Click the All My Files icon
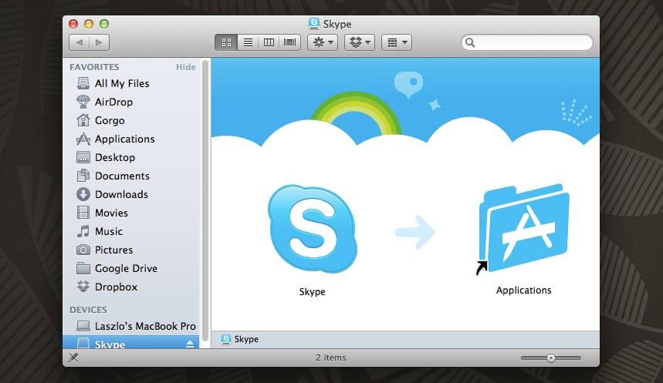 (x=83, y=83)
